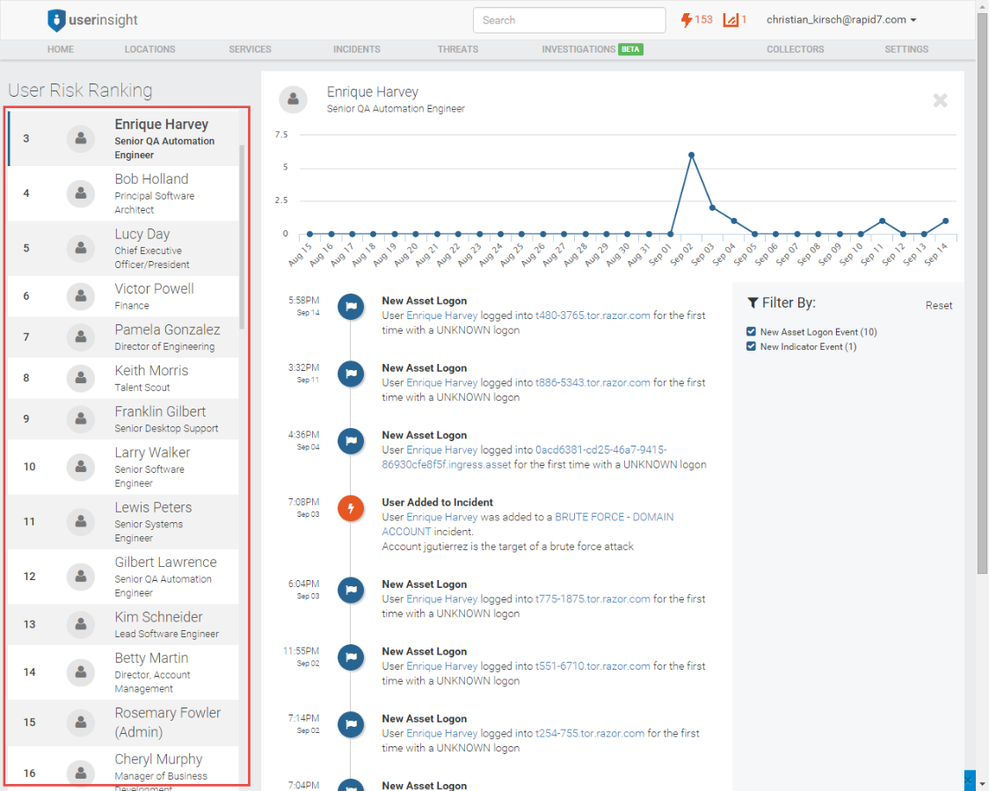
Task: Open the Investigations Beta tab
Action: pyautogui.click(x=592, y=49)
